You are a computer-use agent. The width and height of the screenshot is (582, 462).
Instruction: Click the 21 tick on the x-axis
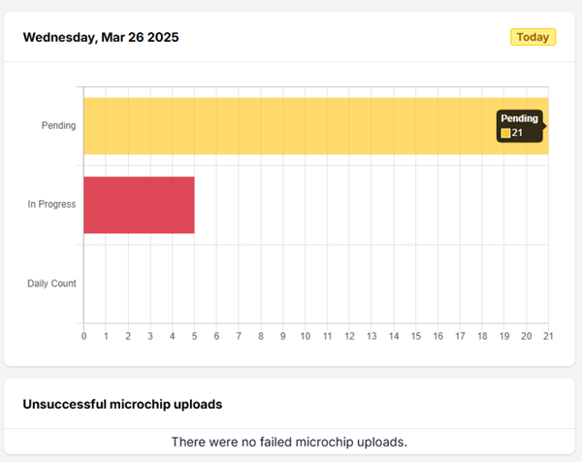point(548,337)
